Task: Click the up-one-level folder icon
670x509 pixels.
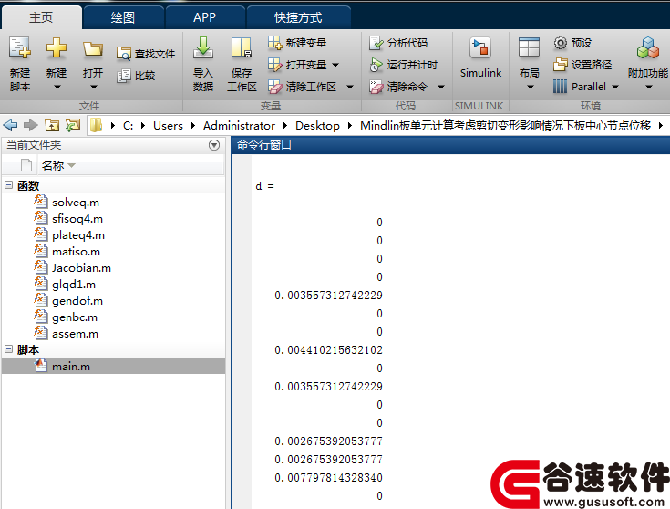Action: click(52, 125)
